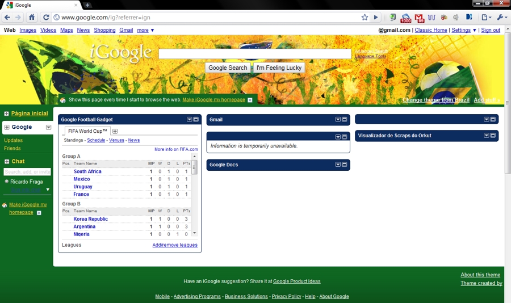The height and width of the screenshot is (303, 511).
Task: Open the Gmail gadget options menu
Action: 338,120
